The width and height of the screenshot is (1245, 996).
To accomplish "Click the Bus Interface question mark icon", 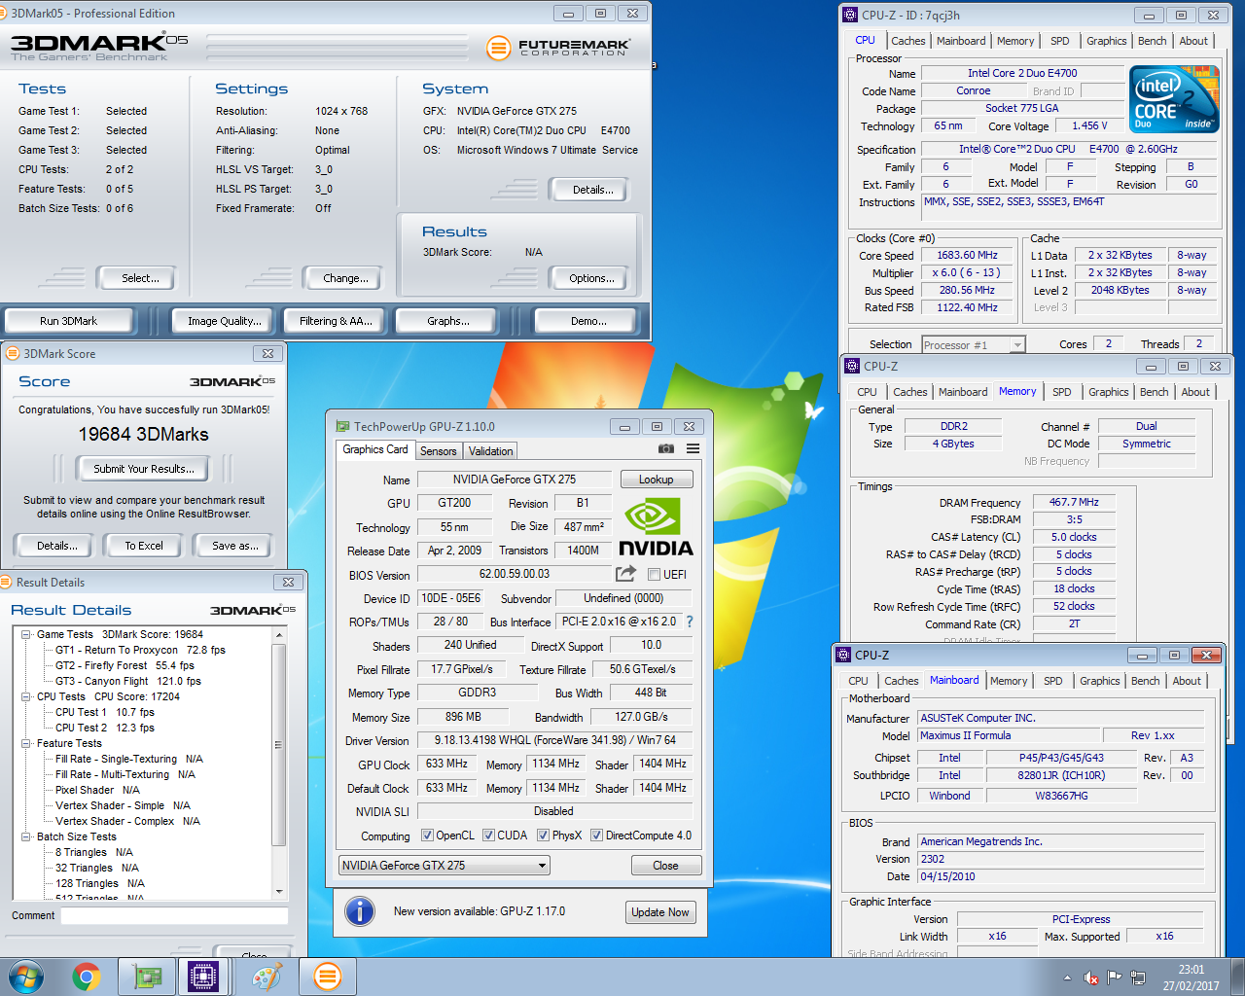I will [x=690, y=622].
